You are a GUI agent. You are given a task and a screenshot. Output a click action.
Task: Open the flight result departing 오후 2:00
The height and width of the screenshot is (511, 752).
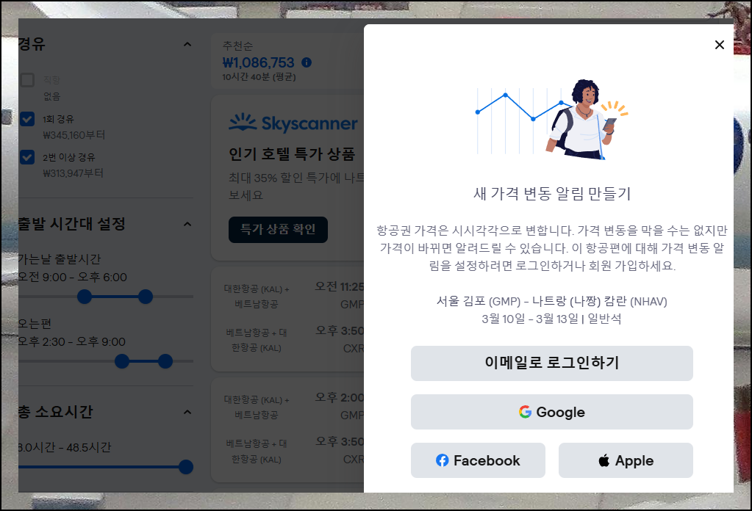click(x=287, y=430)
